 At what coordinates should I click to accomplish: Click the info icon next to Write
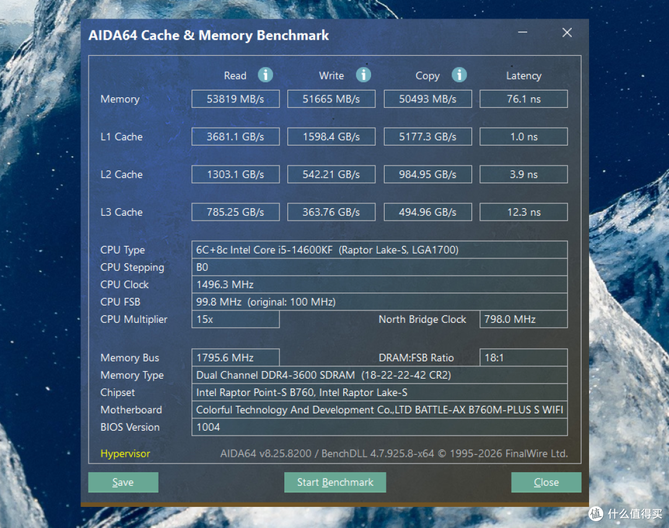click(x=364, y=75)
